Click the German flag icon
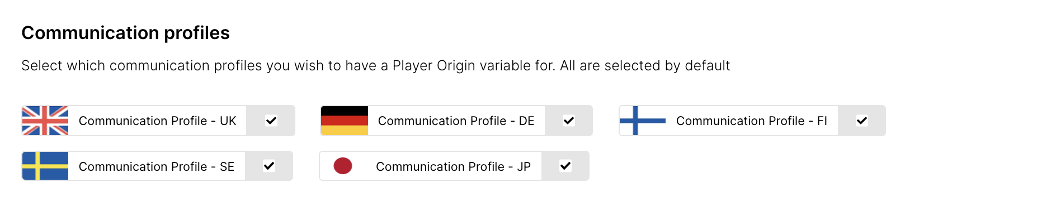Screen dimensions: 1037x211 (345, 121)
